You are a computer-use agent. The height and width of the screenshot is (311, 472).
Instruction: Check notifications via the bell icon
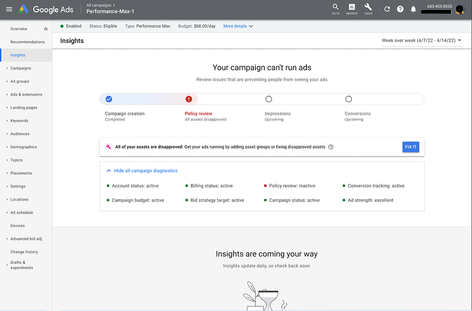click(x=413, y=9)
